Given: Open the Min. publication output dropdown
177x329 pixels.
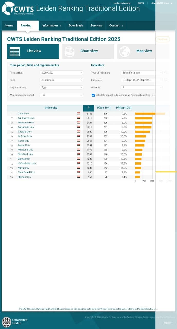Looking at the screenshot, I should [x=62, y=95].
